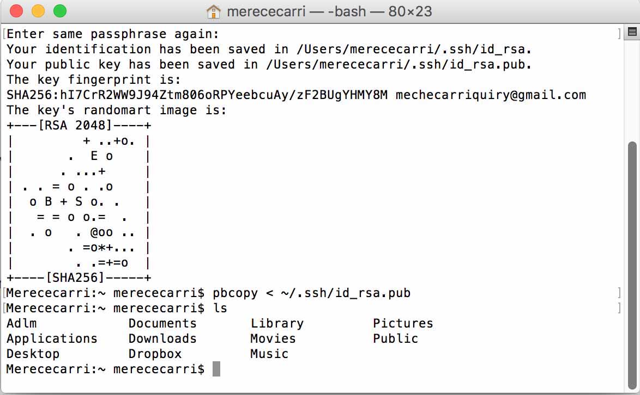Click the Downloads entry in the listing
This screenshot has height=395, width=640.
pos(162,338)
